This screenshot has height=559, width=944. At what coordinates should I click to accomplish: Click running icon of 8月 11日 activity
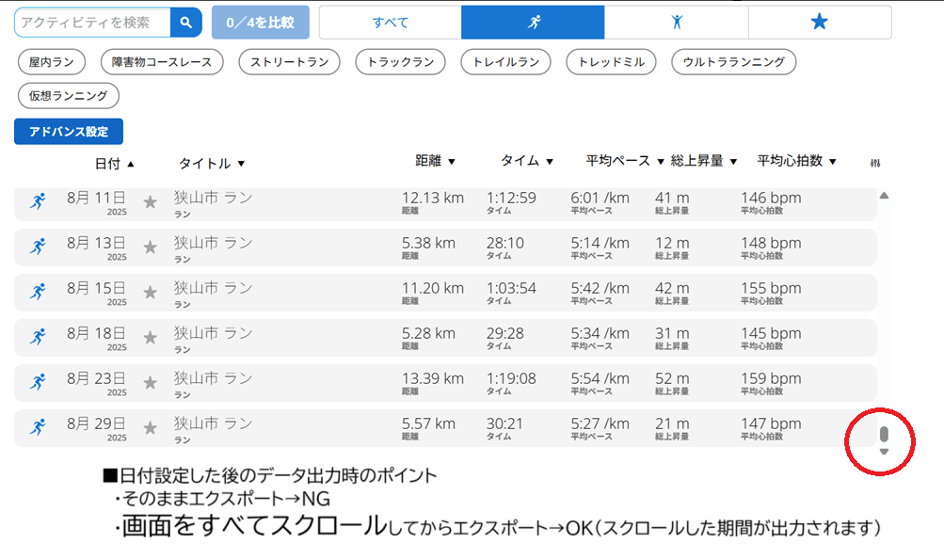point(38,201)
